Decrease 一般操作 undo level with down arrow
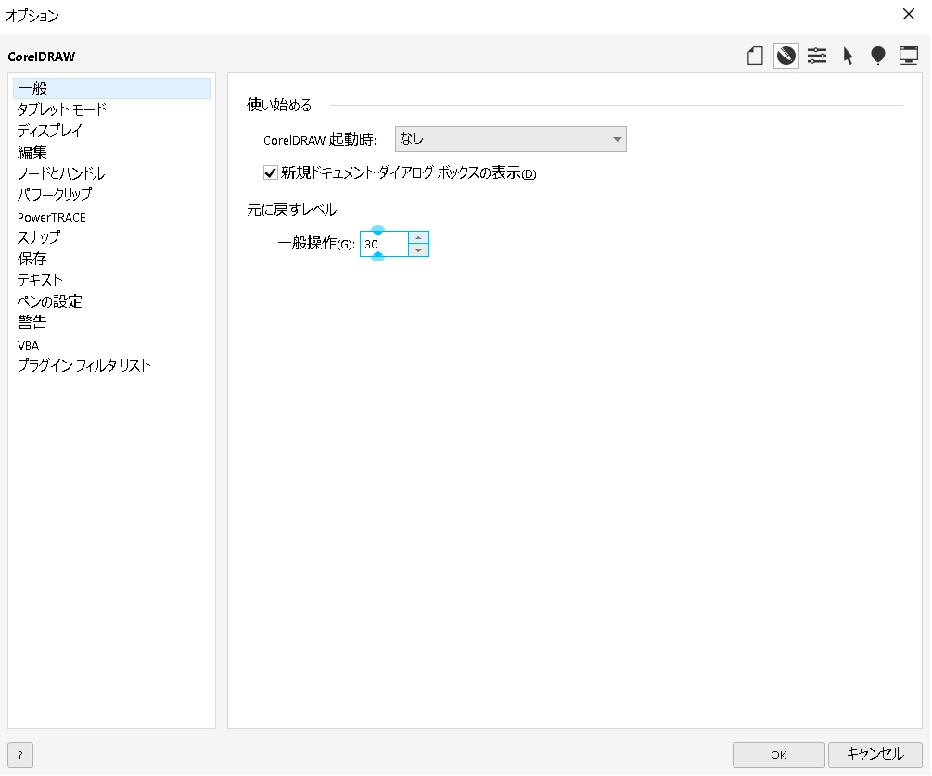This screenshot has height=776, width=932. coord(418,249)
